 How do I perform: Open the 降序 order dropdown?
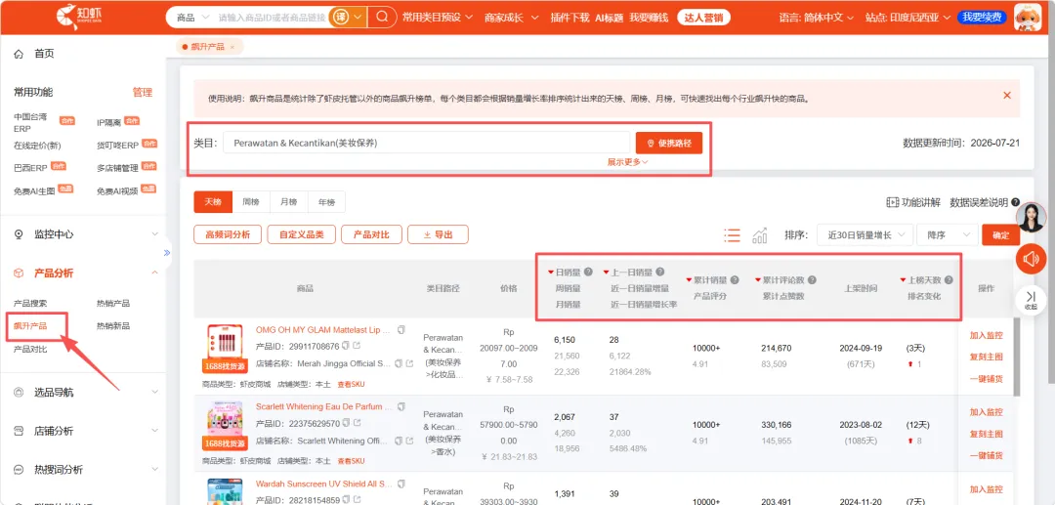pyautogui.click(x=947, y=235)
